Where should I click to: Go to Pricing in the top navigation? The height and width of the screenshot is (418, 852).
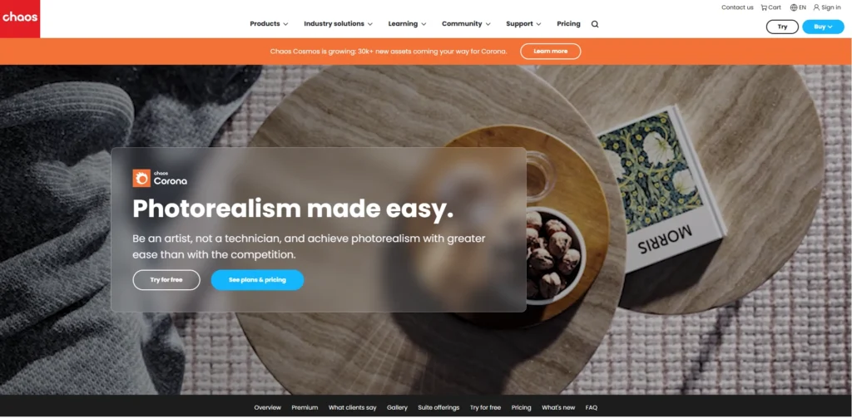(568, 24)
